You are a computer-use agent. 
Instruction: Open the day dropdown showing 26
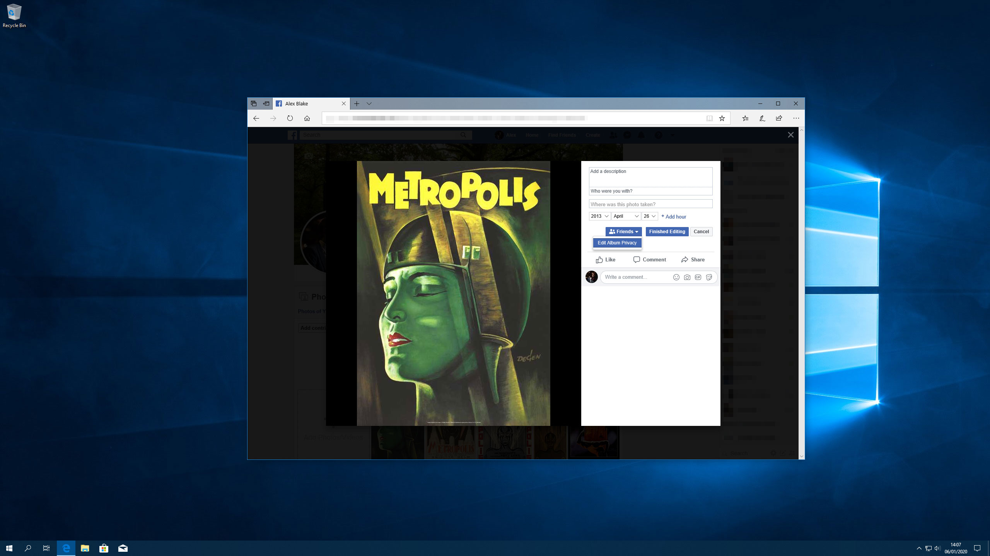click(650, 216)
